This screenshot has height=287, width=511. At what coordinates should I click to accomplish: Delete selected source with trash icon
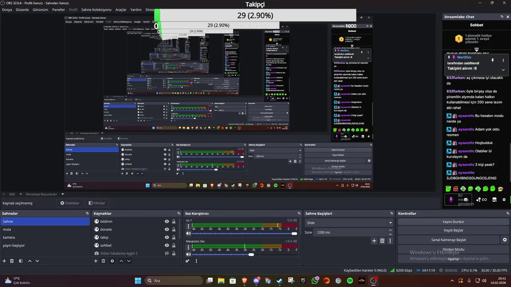pyautogui.click(x=103, y=261)
